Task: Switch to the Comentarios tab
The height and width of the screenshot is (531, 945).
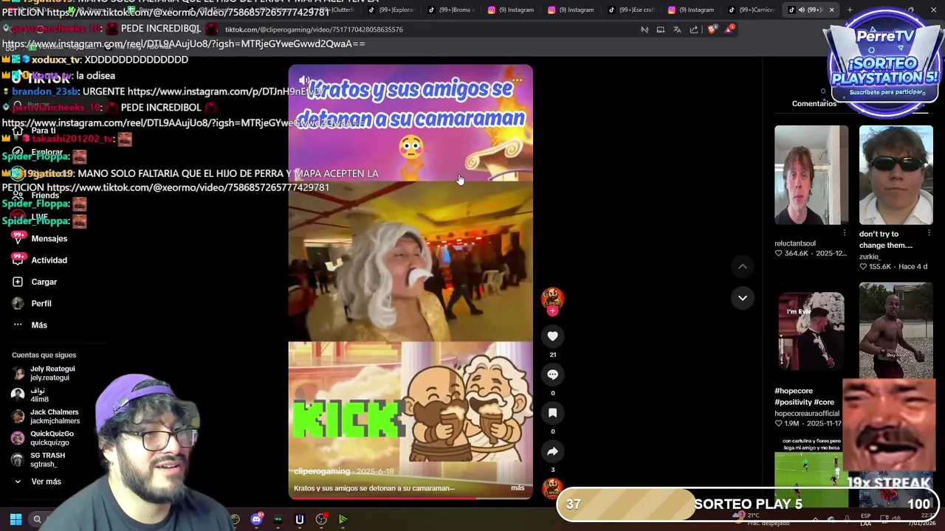Action: pos(814,103)
